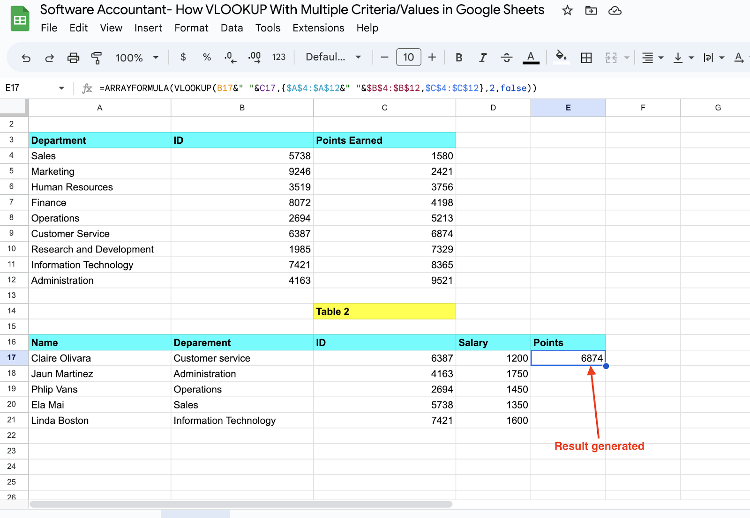
Task: Select the Paint format roller icon
Action: (97, 58)
